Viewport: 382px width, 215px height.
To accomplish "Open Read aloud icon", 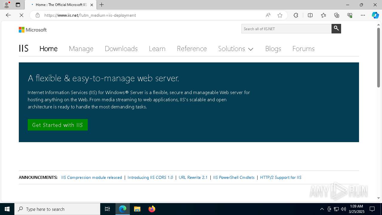I will click(268, 15).
